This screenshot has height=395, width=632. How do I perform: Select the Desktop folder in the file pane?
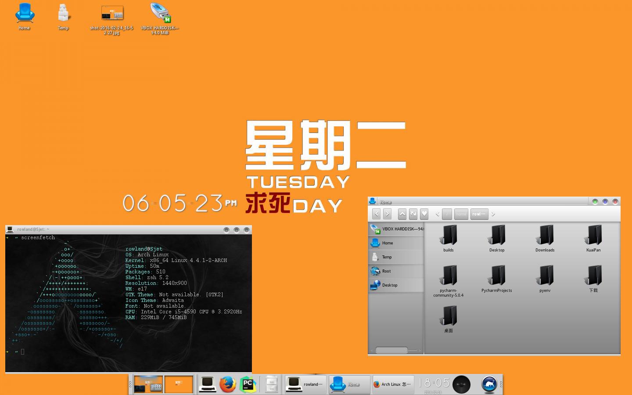tap(497, 238)
